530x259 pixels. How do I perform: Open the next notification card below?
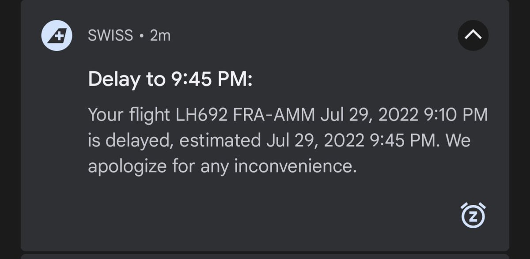[265, 256]
